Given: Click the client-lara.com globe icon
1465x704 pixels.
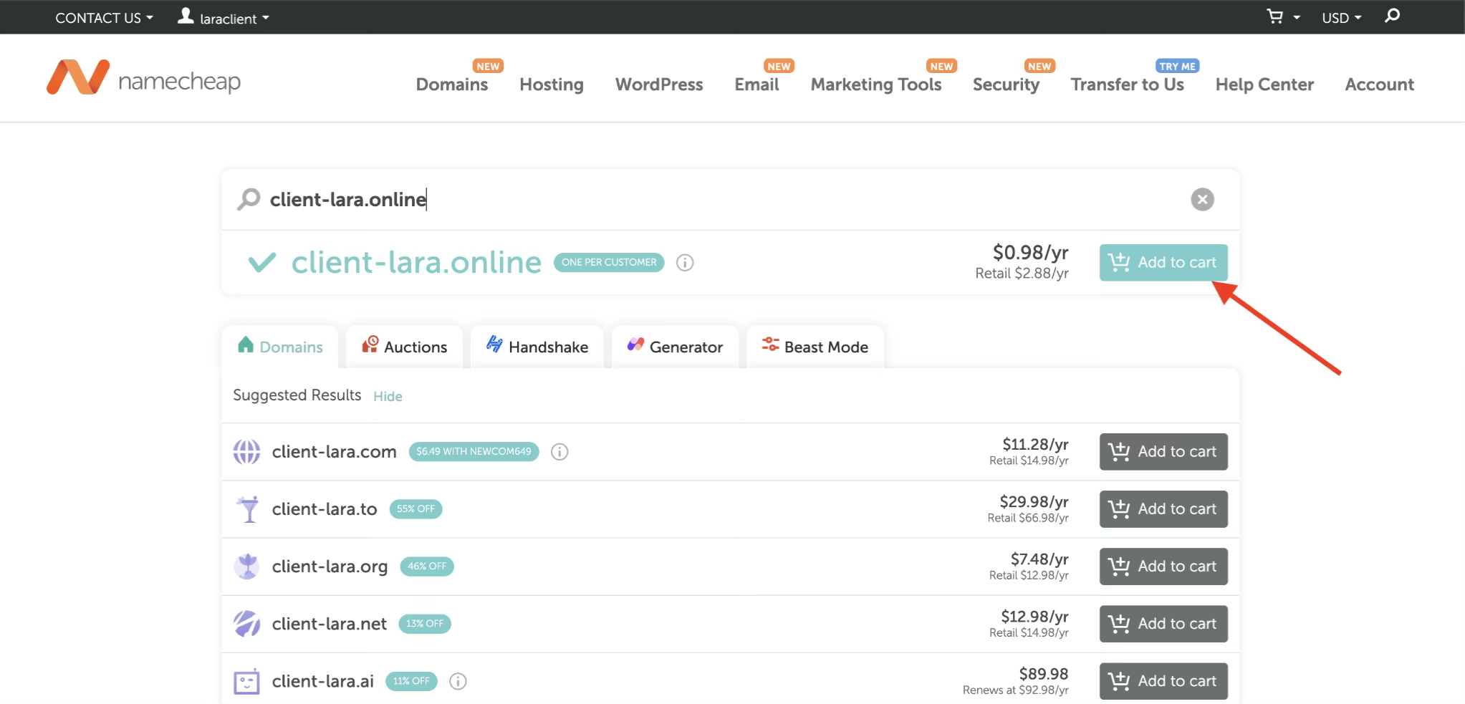Looking at the screenshot, I should tap(246, 452).
